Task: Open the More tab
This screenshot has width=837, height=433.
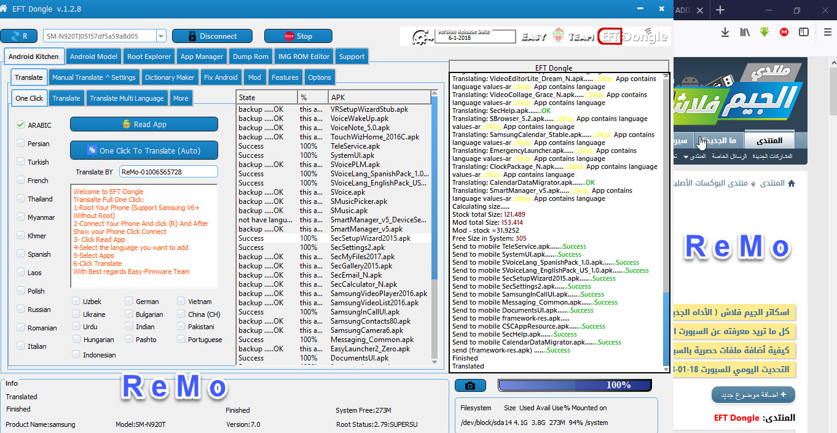Action: tap(181, 98)
